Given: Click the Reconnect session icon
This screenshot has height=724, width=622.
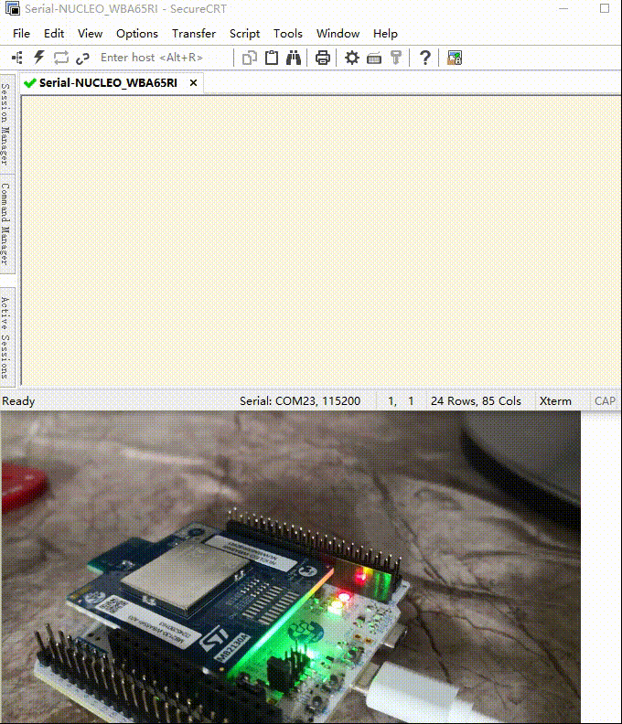Looking at the screenshot, I should point(60,58).
